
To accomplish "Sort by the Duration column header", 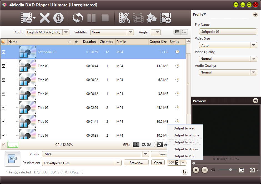I will coord(91,42).
